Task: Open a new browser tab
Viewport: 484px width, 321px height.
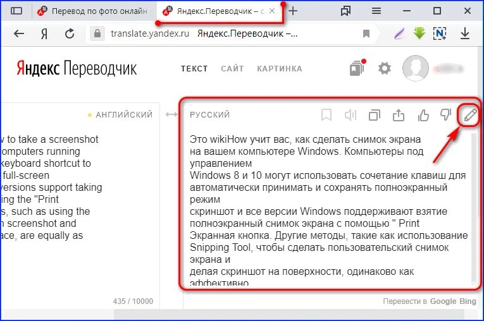Action: 293,11
